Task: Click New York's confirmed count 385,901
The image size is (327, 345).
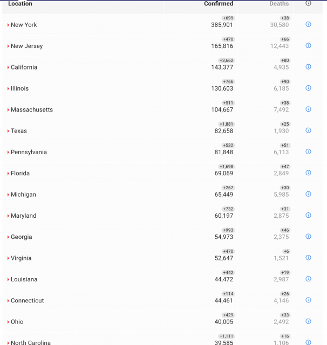Action: 222,25
